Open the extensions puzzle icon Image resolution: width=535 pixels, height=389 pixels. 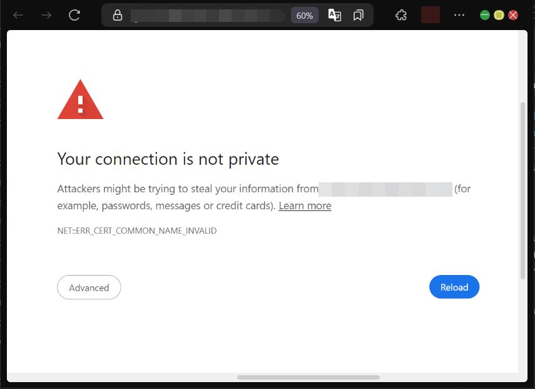click(x=402, y=16)
